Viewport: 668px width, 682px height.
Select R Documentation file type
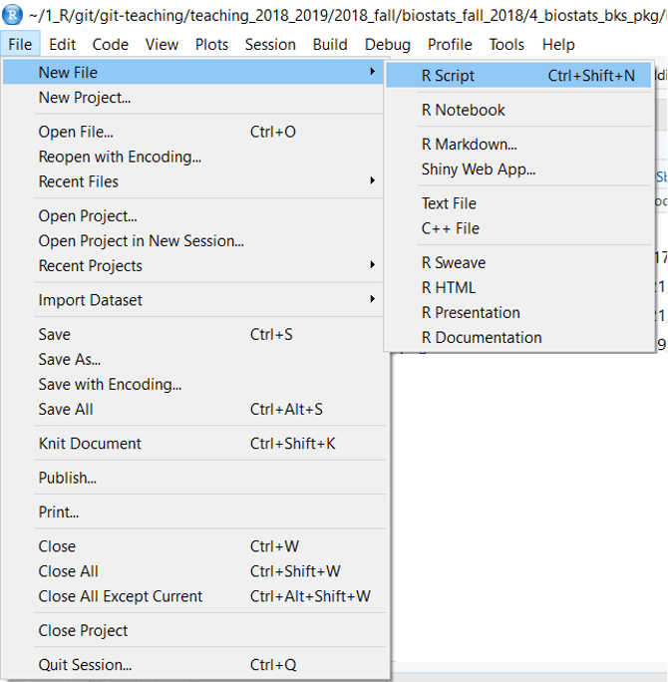coord(518,338)
